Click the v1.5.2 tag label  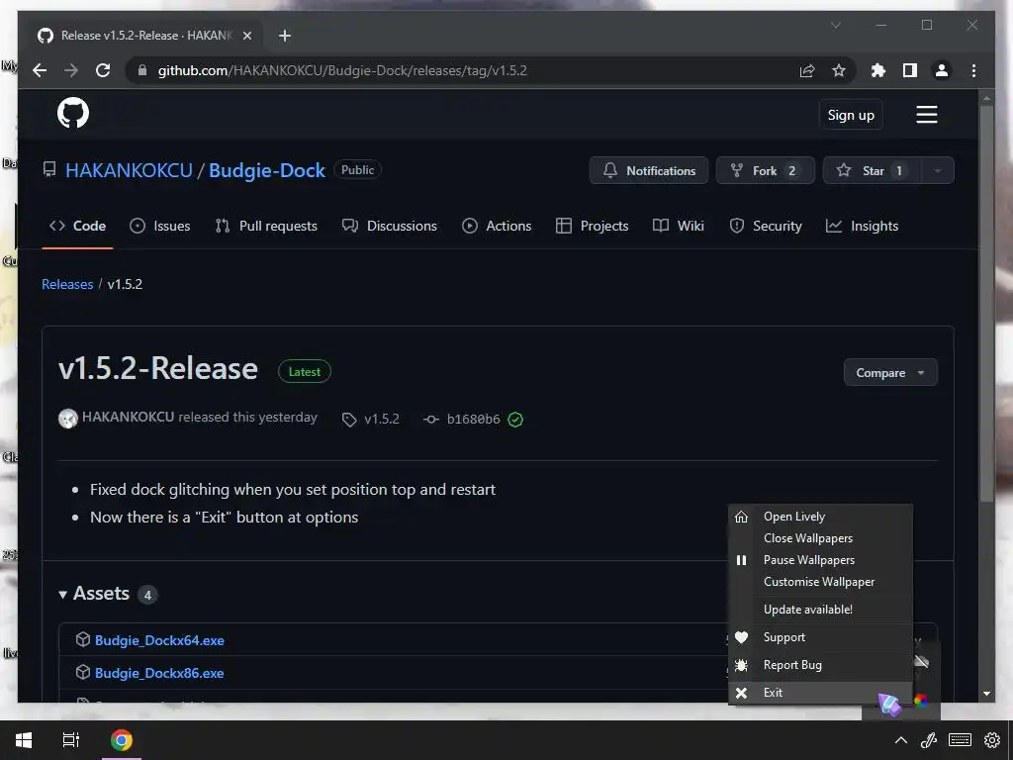pos(371,419)
